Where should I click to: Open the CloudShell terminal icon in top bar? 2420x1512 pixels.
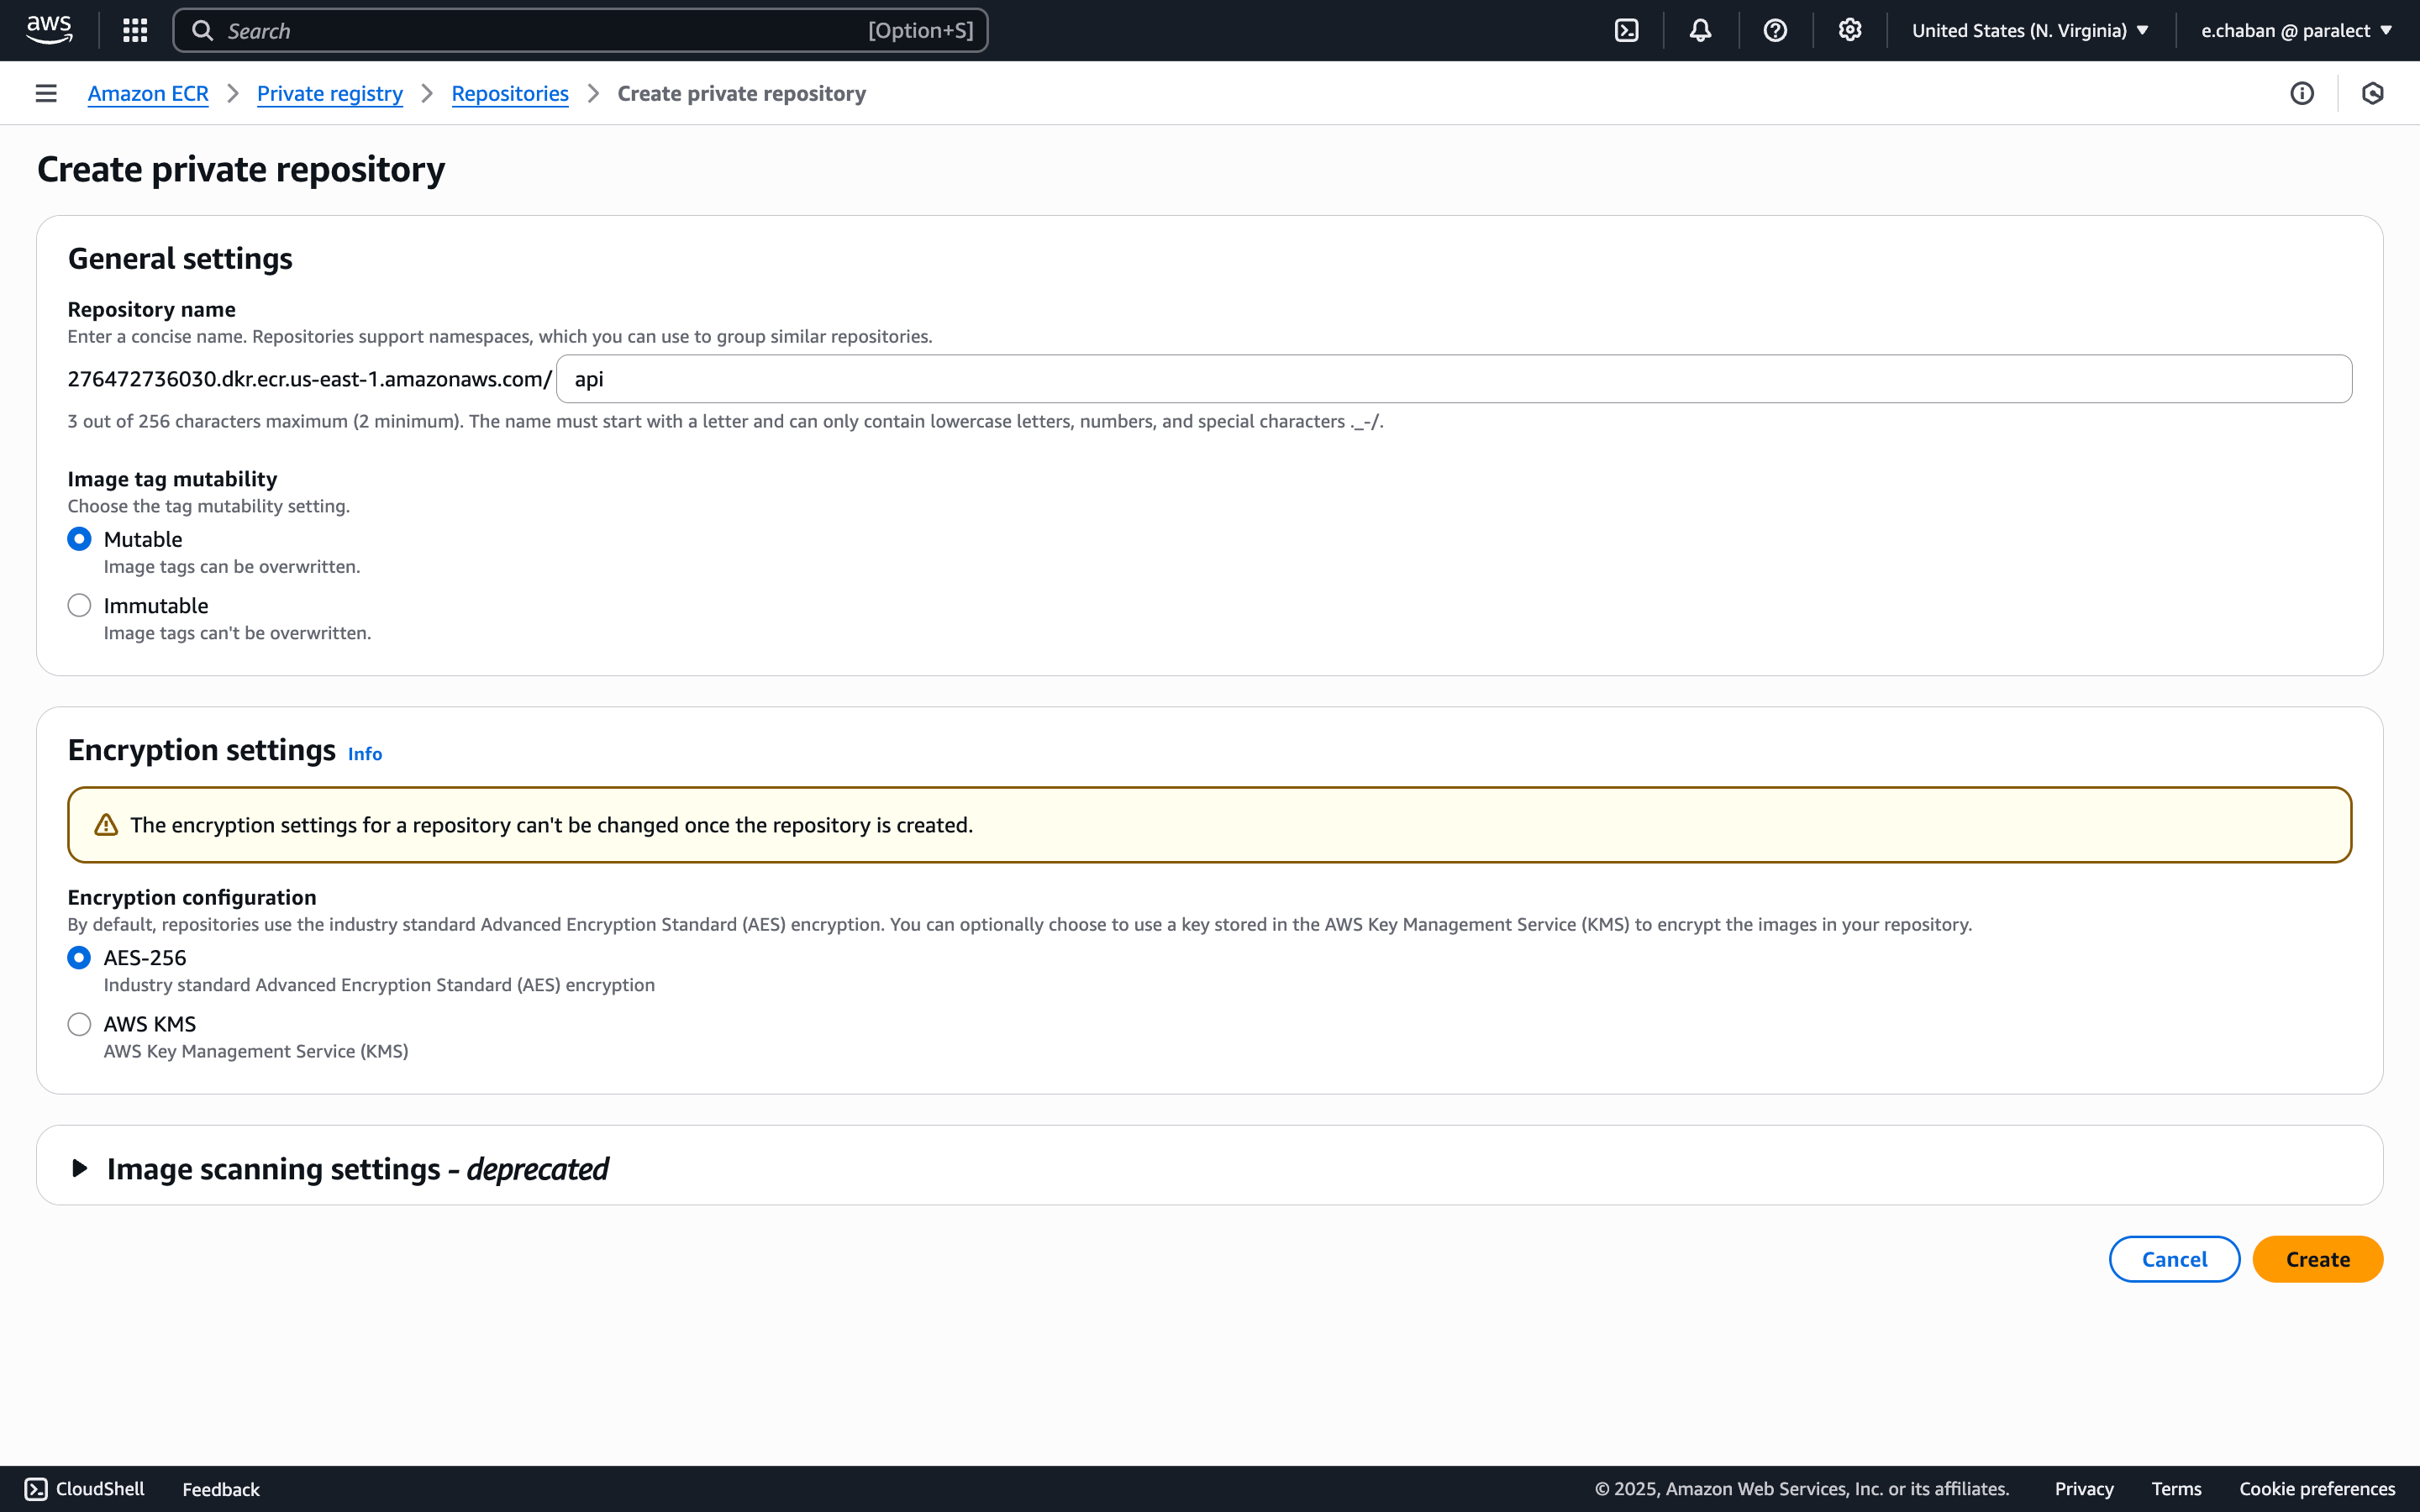coord(1626,30)
